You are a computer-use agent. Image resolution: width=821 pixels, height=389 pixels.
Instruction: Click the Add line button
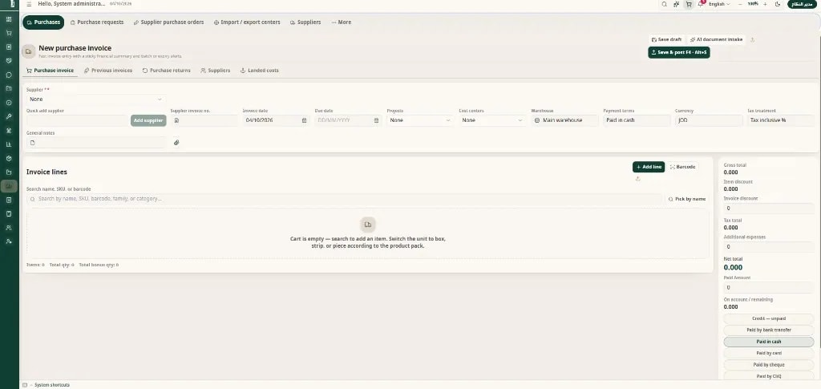point(649,167)
